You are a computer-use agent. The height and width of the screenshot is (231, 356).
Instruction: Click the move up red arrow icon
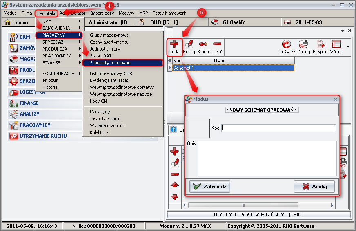point(175,185)
